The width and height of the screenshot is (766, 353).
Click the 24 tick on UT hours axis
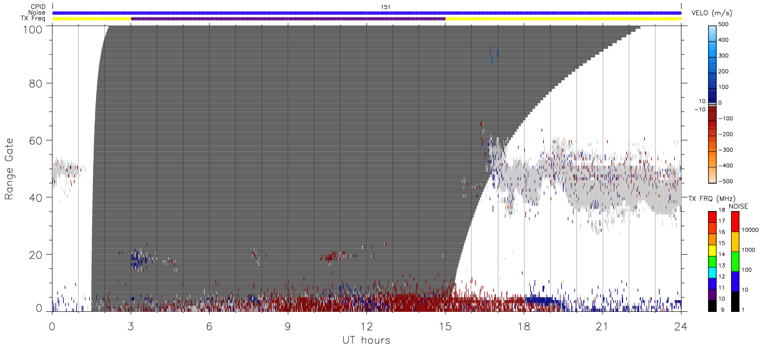pyautogui.click(x=681, y=326)
